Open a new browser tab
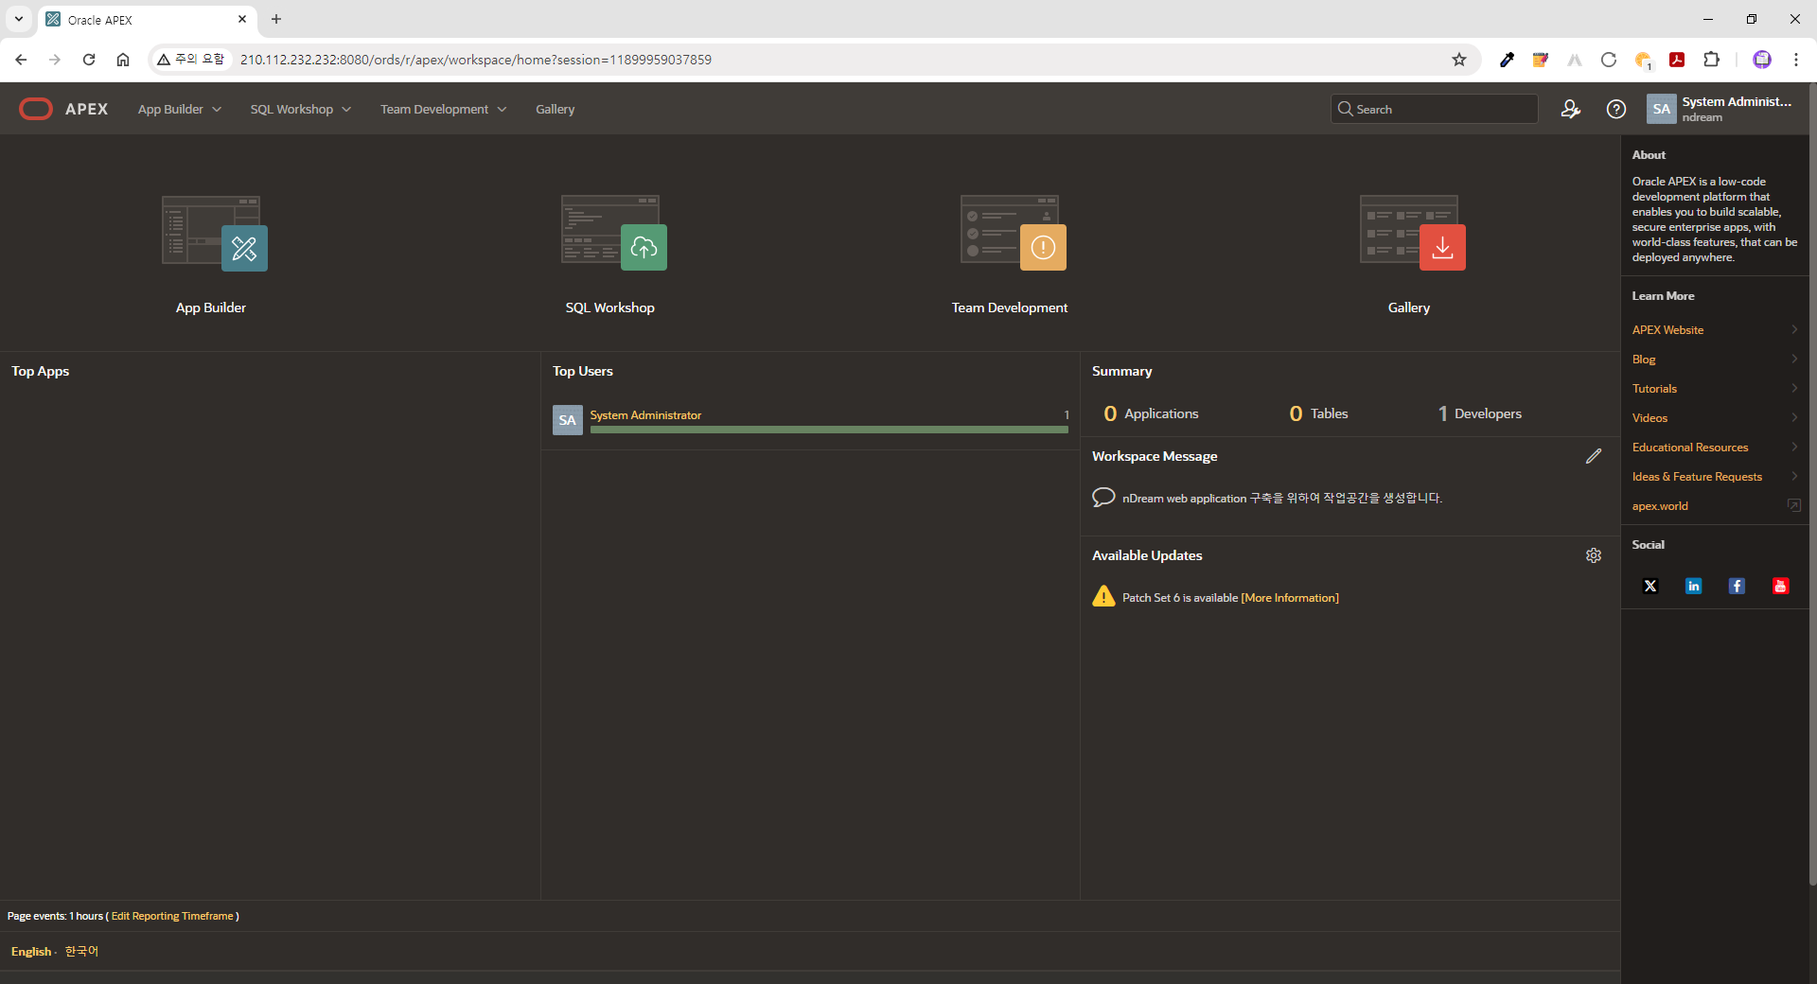This screenshot has height=984, width=1817. (276, 19)
